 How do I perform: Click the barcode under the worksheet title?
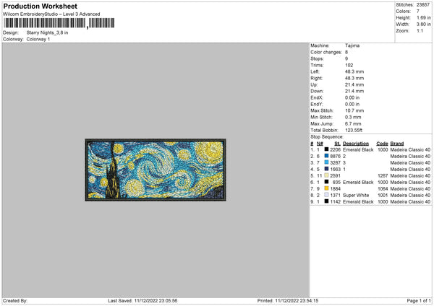[59, 23]
